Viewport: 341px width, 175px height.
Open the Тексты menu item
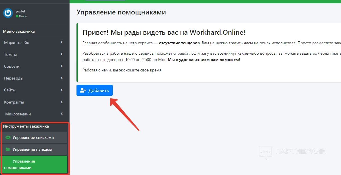point(34,54)
